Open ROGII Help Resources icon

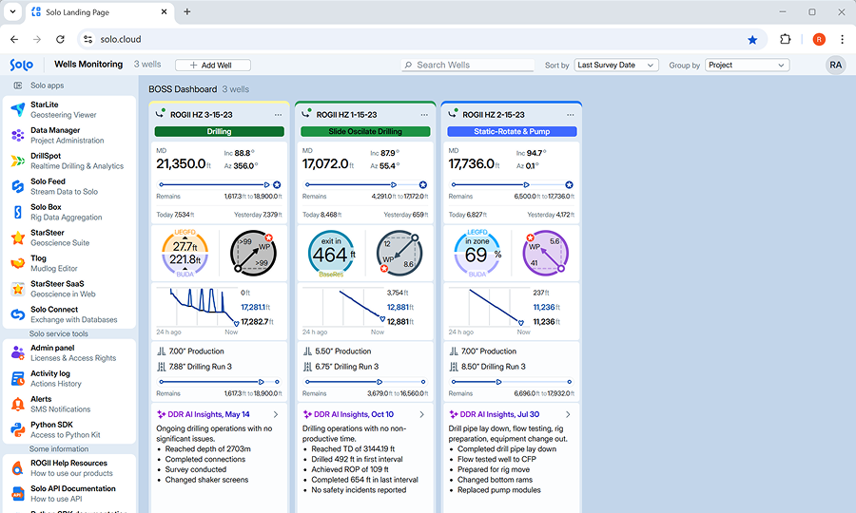[x=18, y=467]
